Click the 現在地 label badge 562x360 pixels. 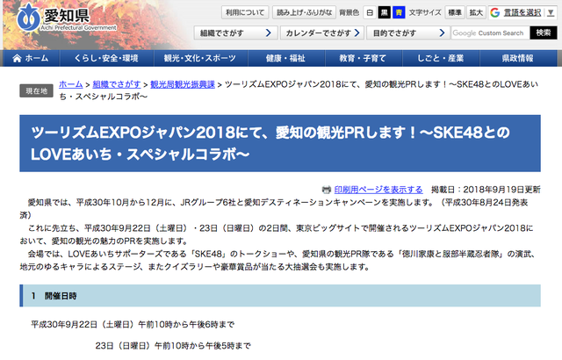click(x=37, y=91)
